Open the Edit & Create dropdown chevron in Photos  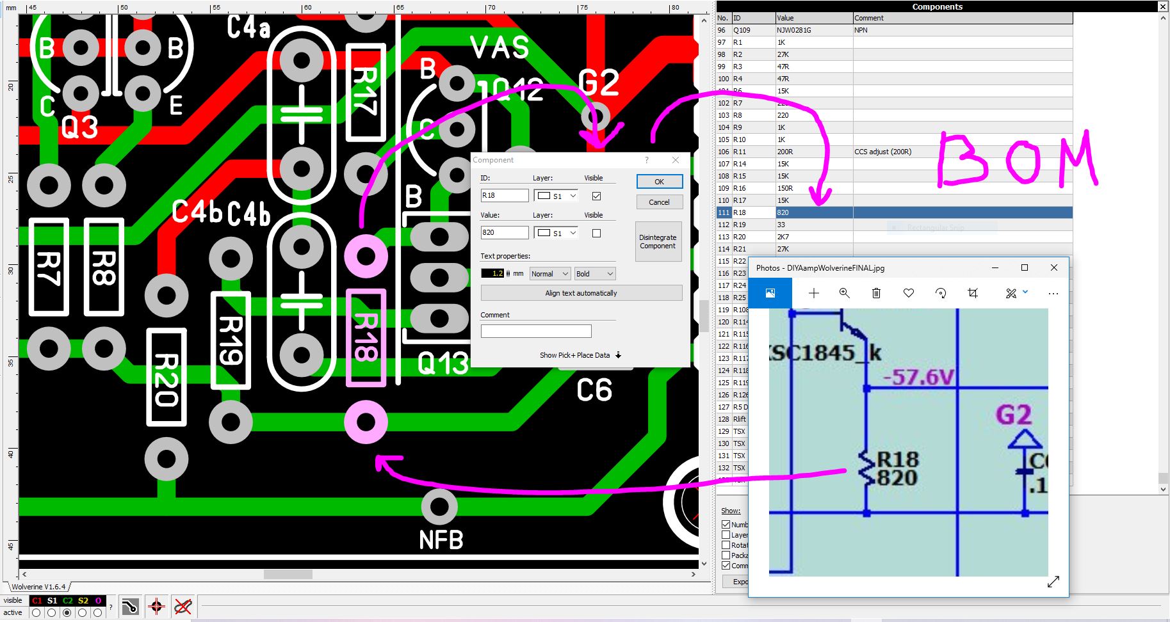point(1025,292)
